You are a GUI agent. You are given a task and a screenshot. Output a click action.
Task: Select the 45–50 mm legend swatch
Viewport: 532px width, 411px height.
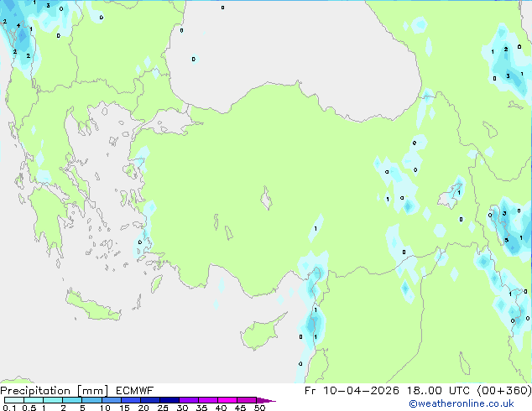[247, 400]
